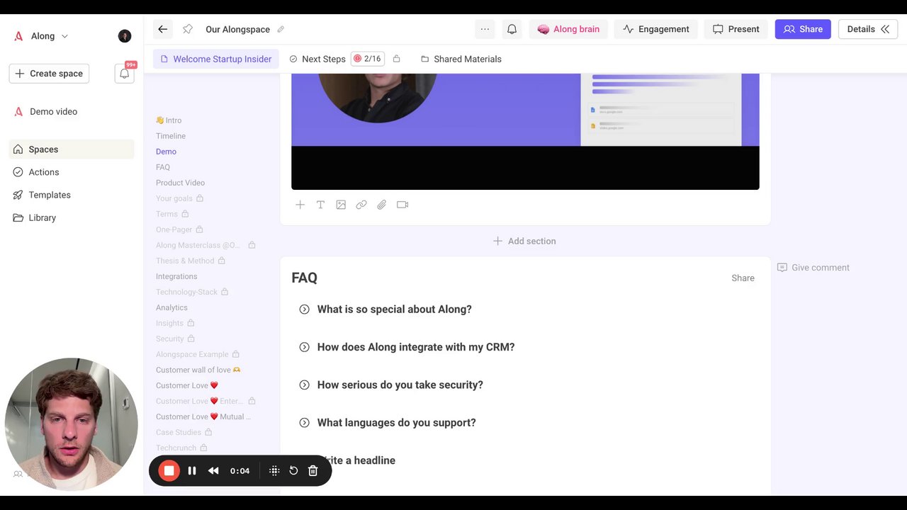Click Share on the FAQ section
Screen dimensions: 907x510
point(743,278)
